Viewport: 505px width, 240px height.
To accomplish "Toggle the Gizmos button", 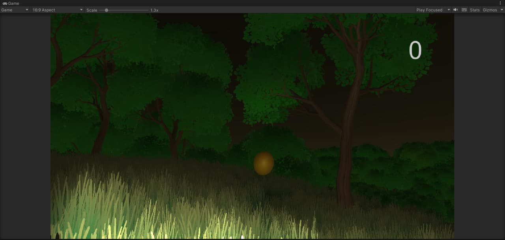I will pos(490,10).
